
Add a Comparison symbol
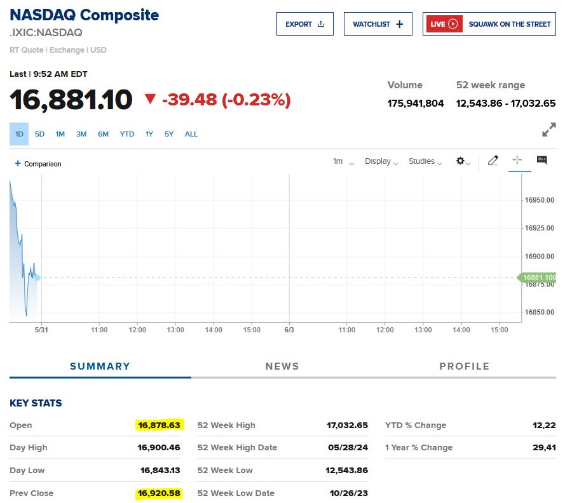[x=38, y=164]
